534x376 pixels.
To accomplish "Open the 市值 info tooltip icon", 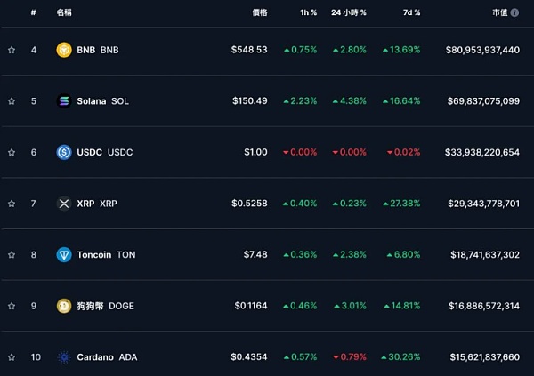I will pyautogui.click(x=514, y=13).
